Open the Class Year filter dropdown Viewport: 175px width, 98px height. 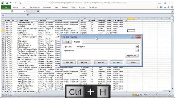[x=16, y=21]
